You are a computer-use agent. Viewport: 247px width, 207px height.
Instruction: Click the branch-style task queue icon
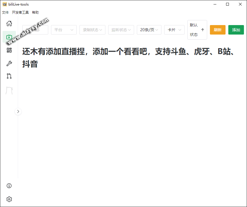pos(9,76)
